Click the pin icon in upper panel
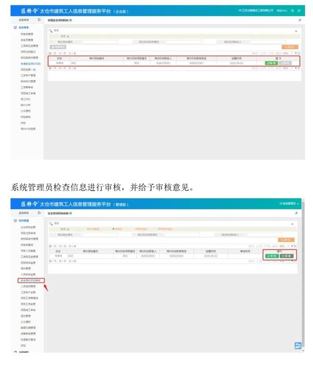This screenshot has height=368, width=313. click(299, 20)
